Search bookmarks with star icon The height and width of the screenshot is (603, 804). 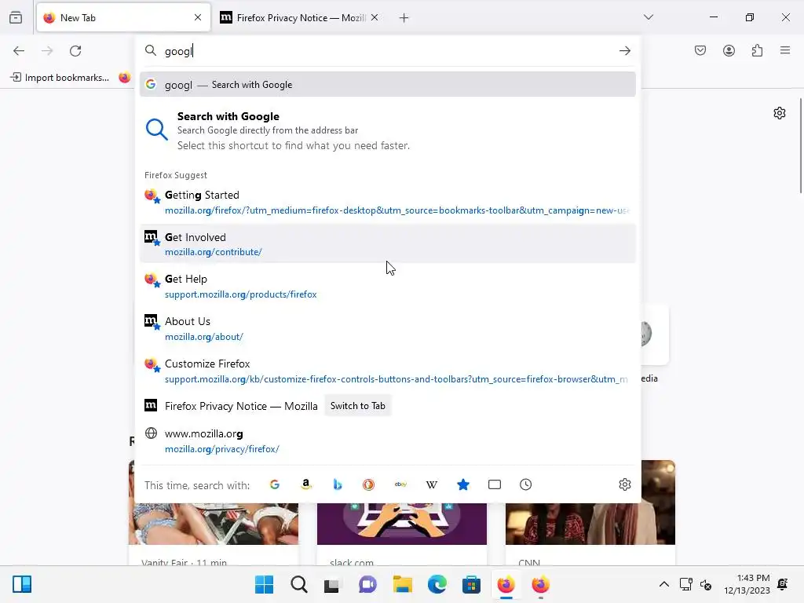(x=463, y=484)
